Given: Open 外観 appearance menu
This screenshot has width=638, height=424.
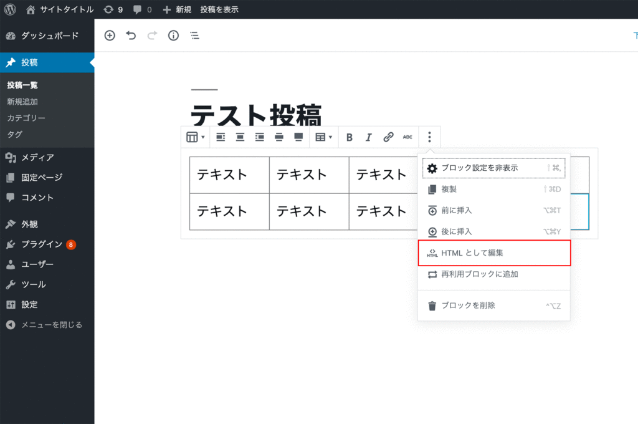Looking at the screenshot, I should point(47,224).
